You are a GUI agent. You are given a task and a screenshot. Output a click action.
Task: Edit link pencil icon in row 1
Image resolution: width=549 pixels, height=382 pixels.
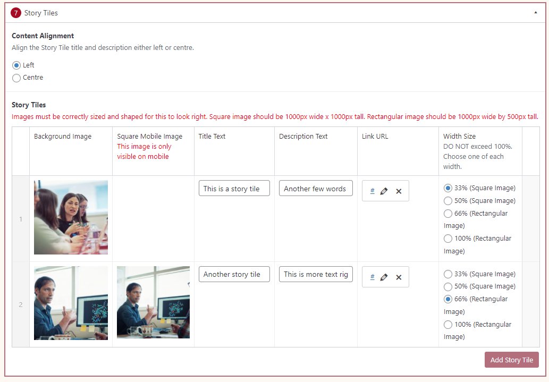click(x=384, y=191)
